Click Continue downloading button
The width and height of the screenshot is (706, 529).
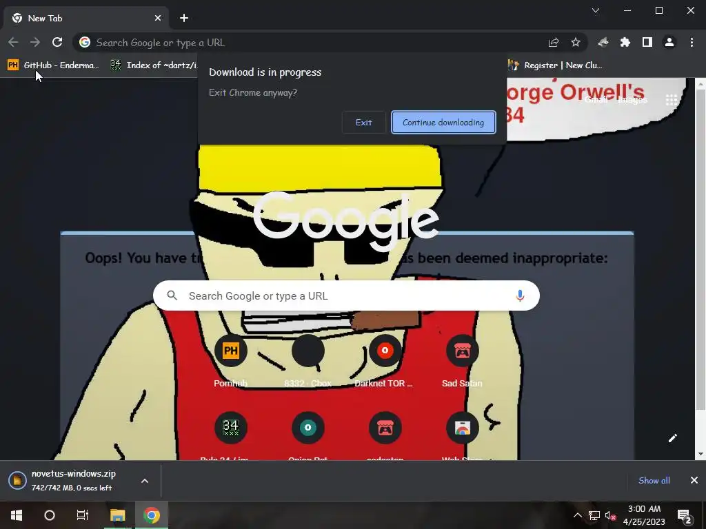click(443, 123)
